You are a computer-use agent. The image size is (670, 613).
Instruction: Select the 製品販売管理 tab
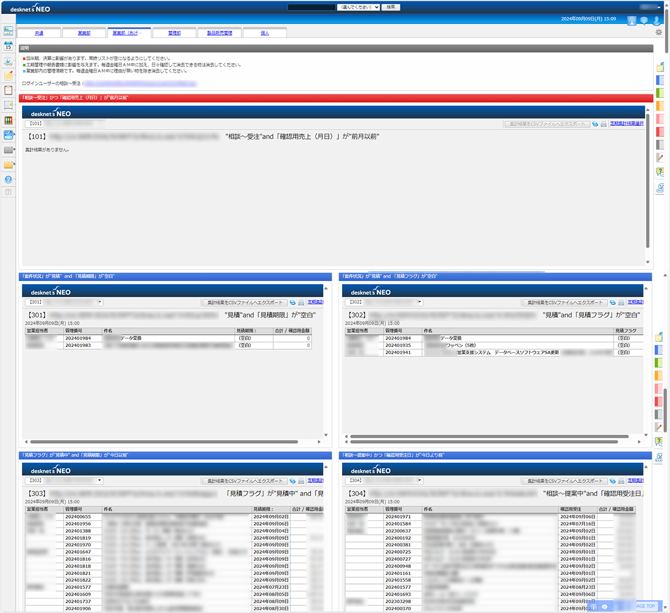(219, 33)
